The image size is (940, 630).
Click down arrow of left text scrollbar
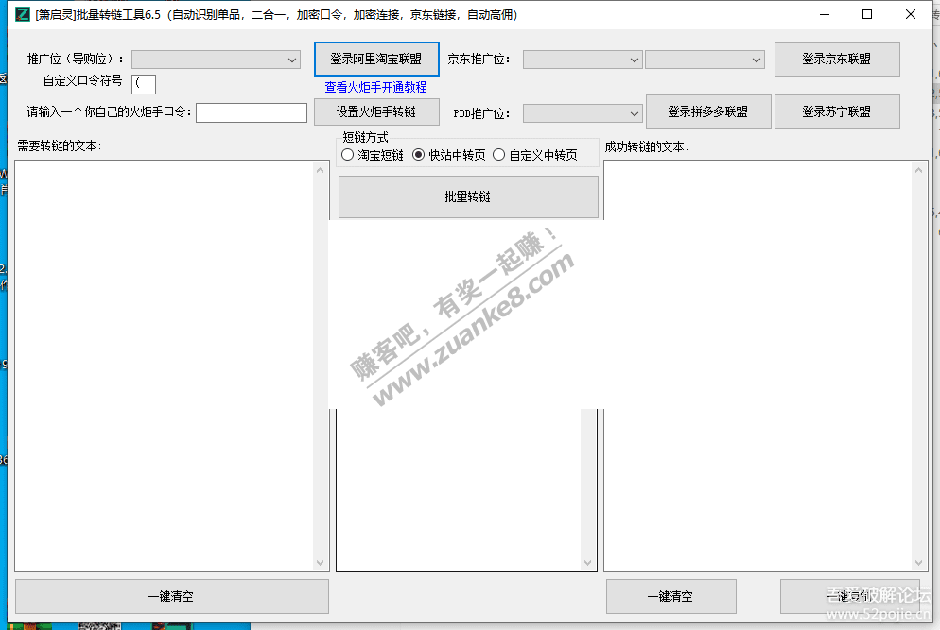[321, 563]
